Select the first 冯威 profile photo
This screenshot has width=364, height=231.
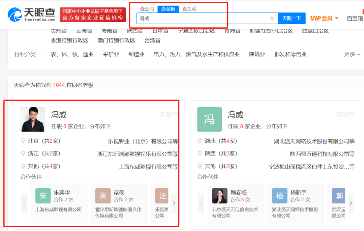33,119
